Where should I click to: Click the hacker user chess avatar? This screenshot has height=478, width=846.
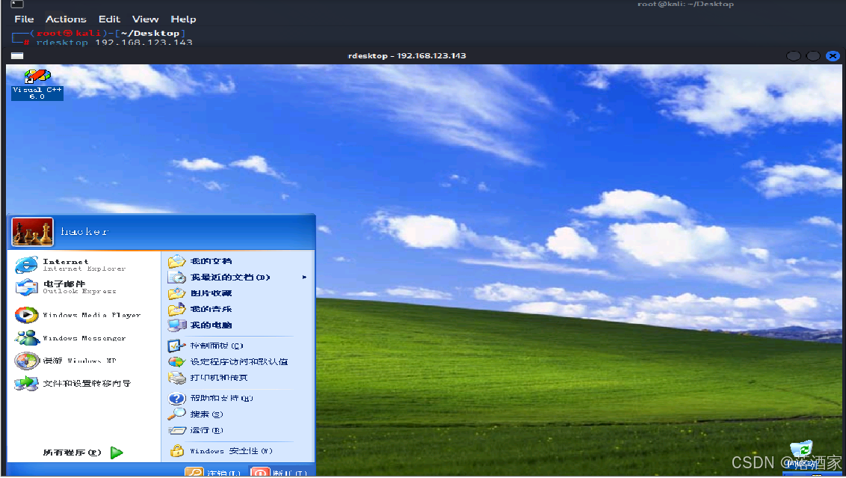point(32,232)
